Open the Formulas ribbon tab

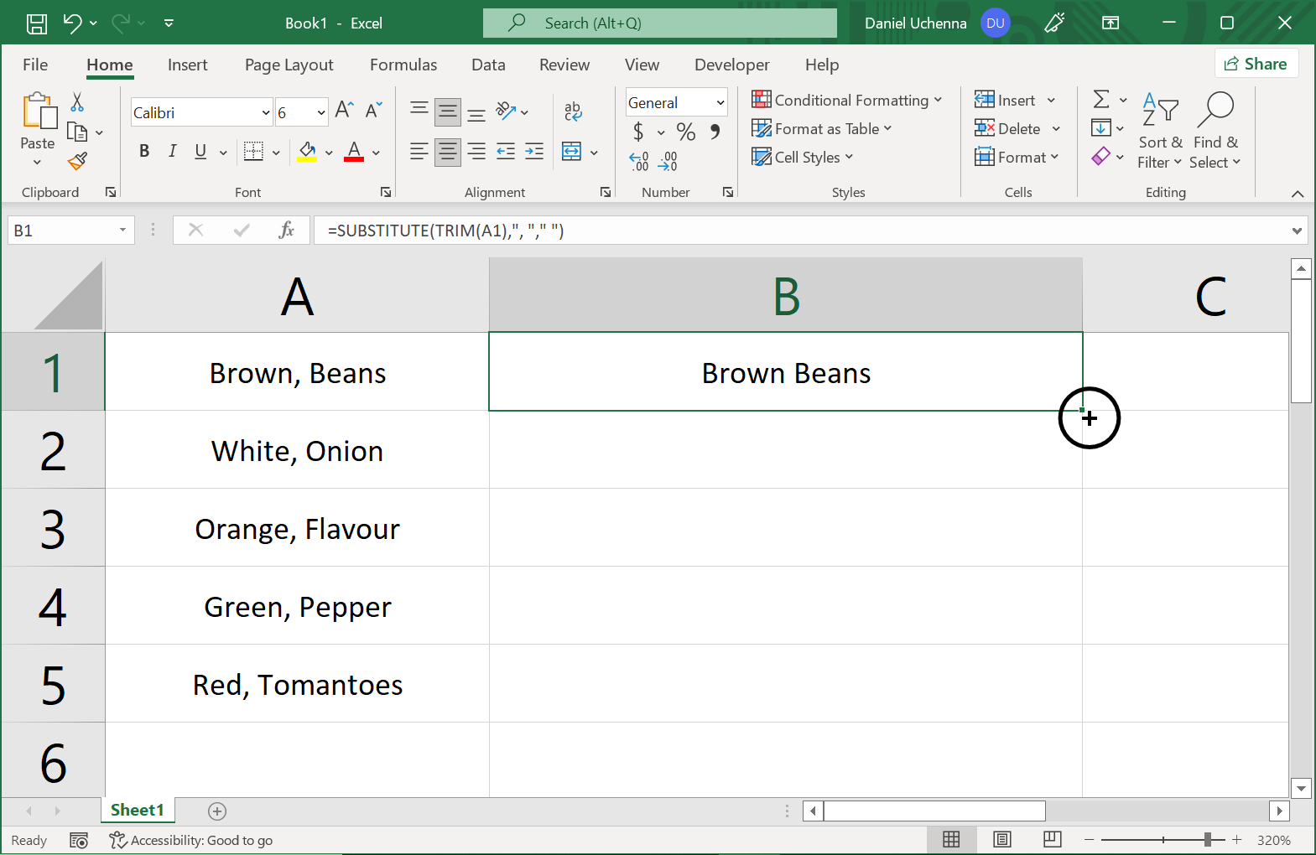[x=403, y=65]
